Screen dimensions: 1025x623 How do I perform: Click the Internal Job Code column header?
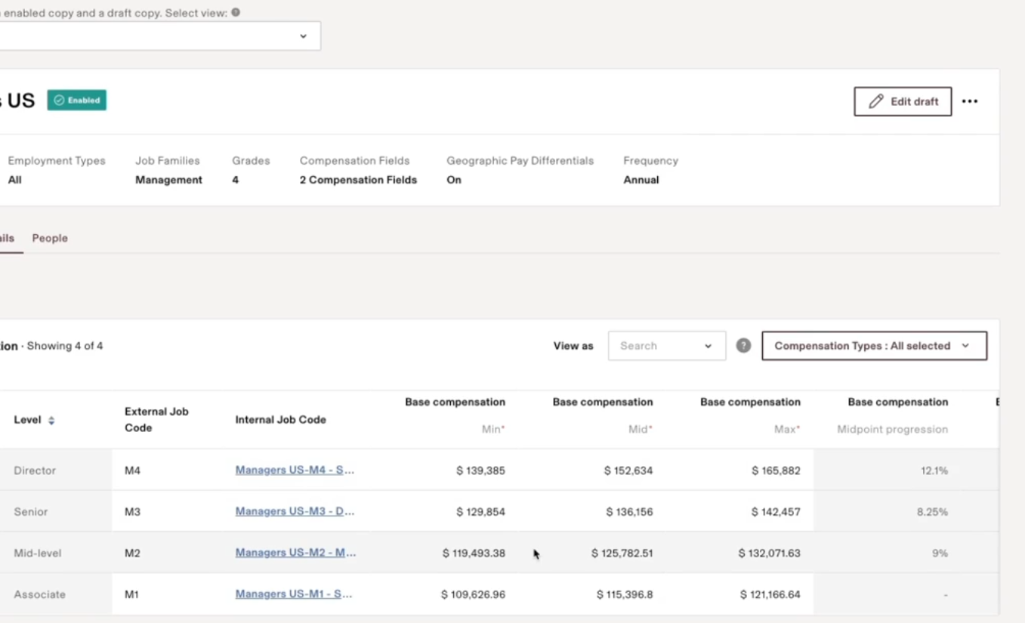tap(280, 420)
